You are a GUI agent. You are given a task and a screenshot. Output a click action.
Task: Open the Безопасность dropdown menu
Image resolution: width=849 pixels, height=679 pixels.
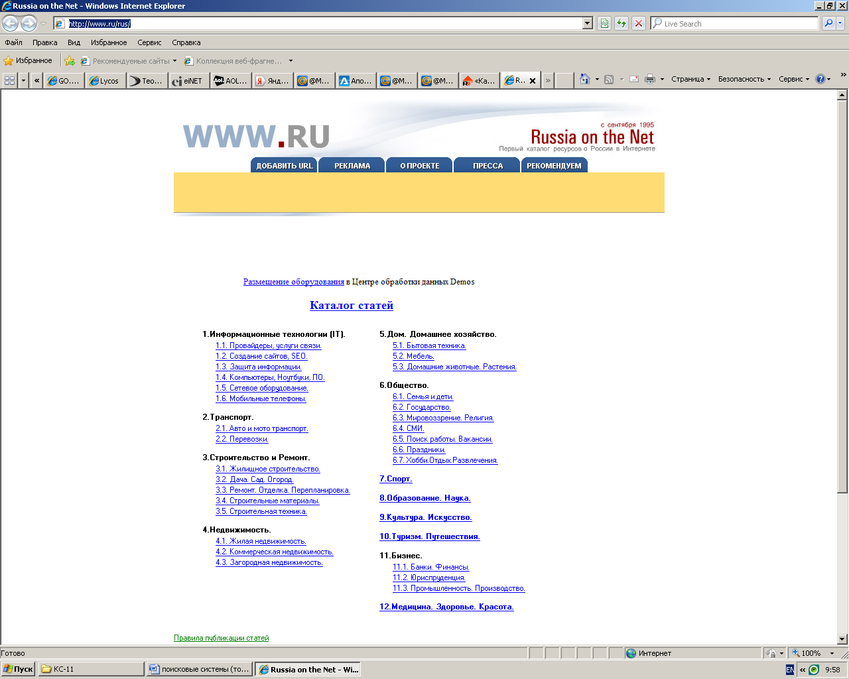click(744, 79)
